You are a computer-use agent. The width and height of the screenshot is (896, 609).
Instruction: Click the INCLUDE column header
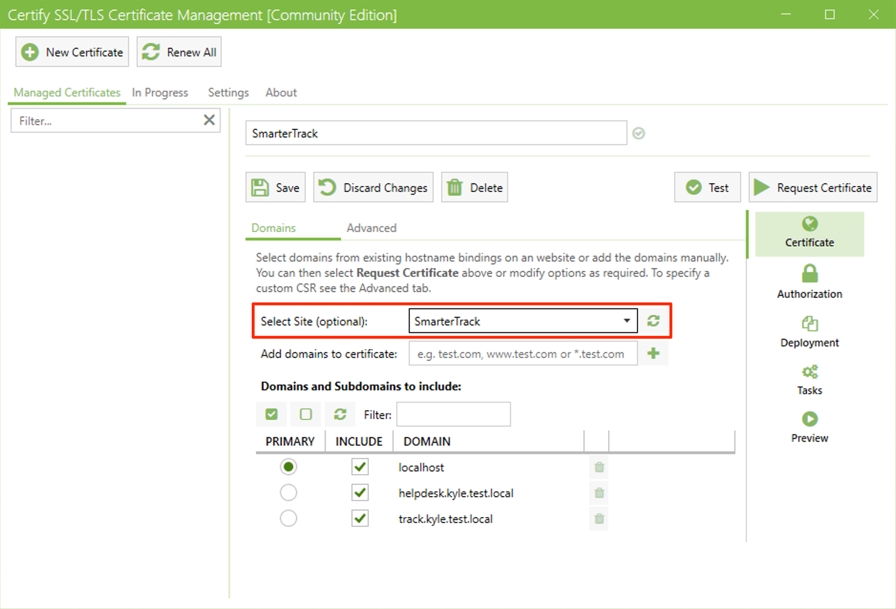[359, 441]
